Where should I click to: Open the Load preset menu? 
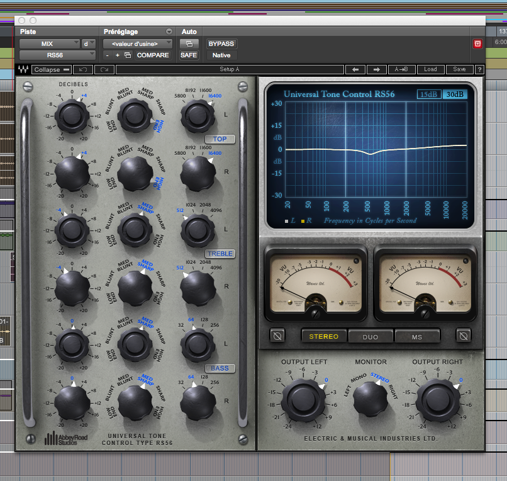click(430, 70)
